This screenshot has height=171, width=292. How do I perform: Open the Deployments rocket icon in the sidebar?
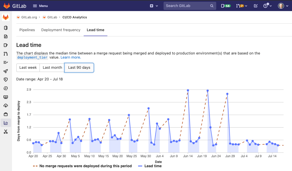[x=6, y=71]
